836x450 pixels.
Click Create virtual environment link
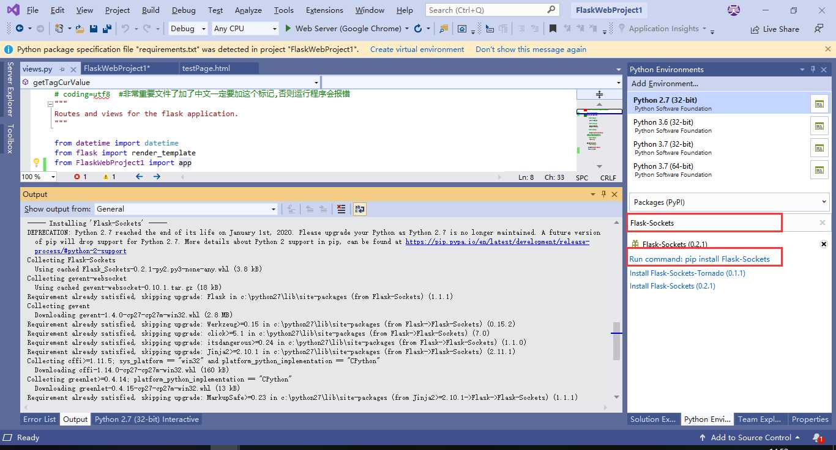click(417, 50)
